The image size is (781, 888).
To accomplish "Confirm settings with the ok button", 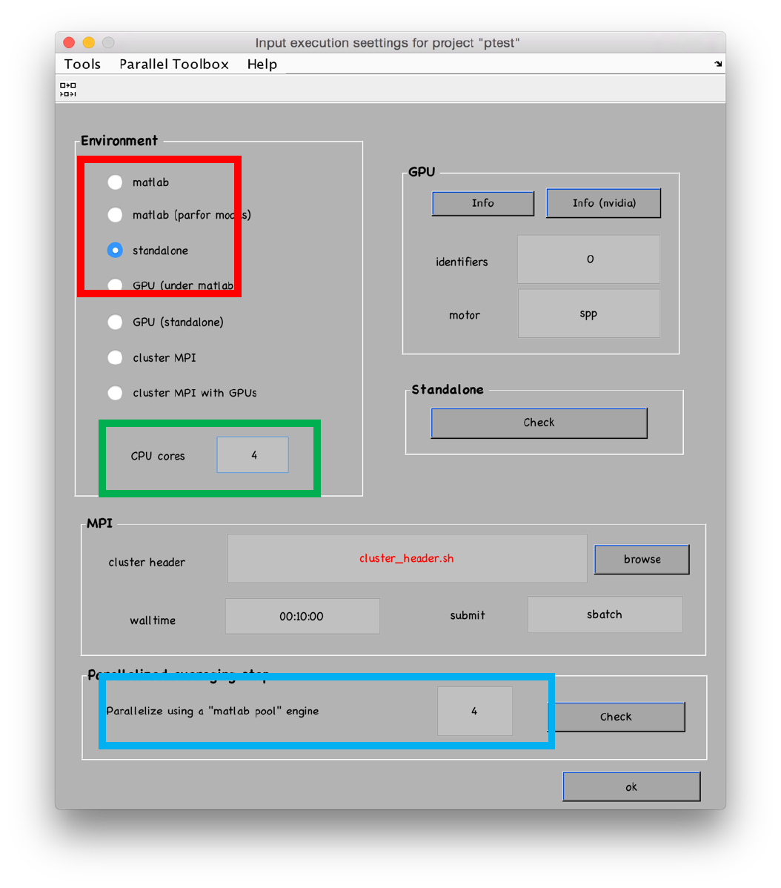I will (x=631, y=786).
